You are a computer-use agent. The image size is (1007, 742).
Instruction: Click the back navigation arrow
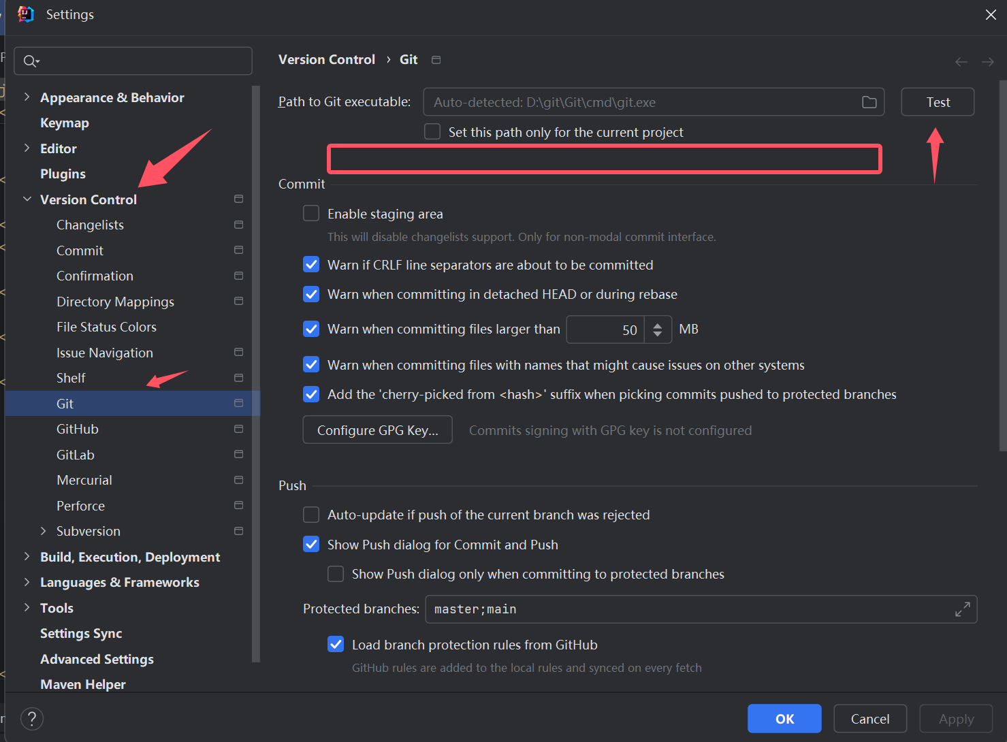961,62
